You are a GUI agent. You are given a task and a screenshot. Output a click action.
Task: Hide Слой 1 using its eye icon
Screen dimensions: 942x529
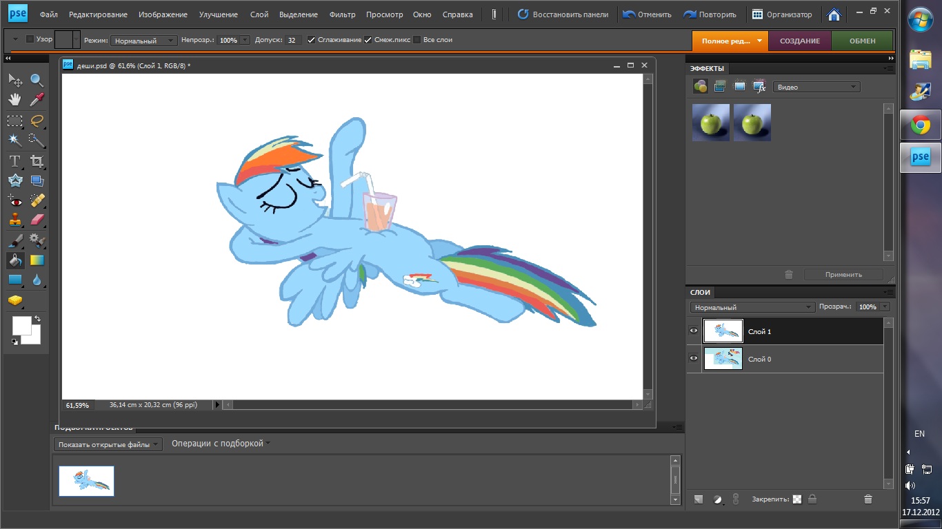(694, 331)
